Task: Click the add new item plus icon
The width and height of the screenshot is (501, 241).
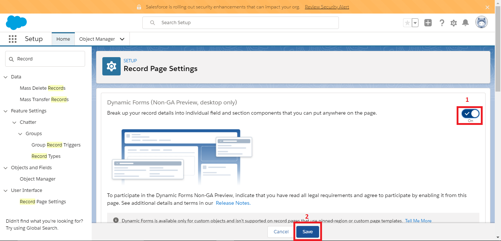Action: (428, 22)
